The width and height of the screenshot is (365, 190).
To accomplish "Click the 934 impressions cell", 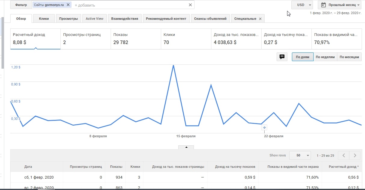I will (119, 177).
